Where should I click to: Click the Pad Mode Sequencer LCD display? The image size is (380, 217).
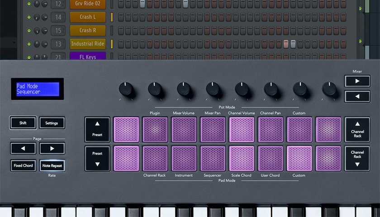[x=38, y=89]
